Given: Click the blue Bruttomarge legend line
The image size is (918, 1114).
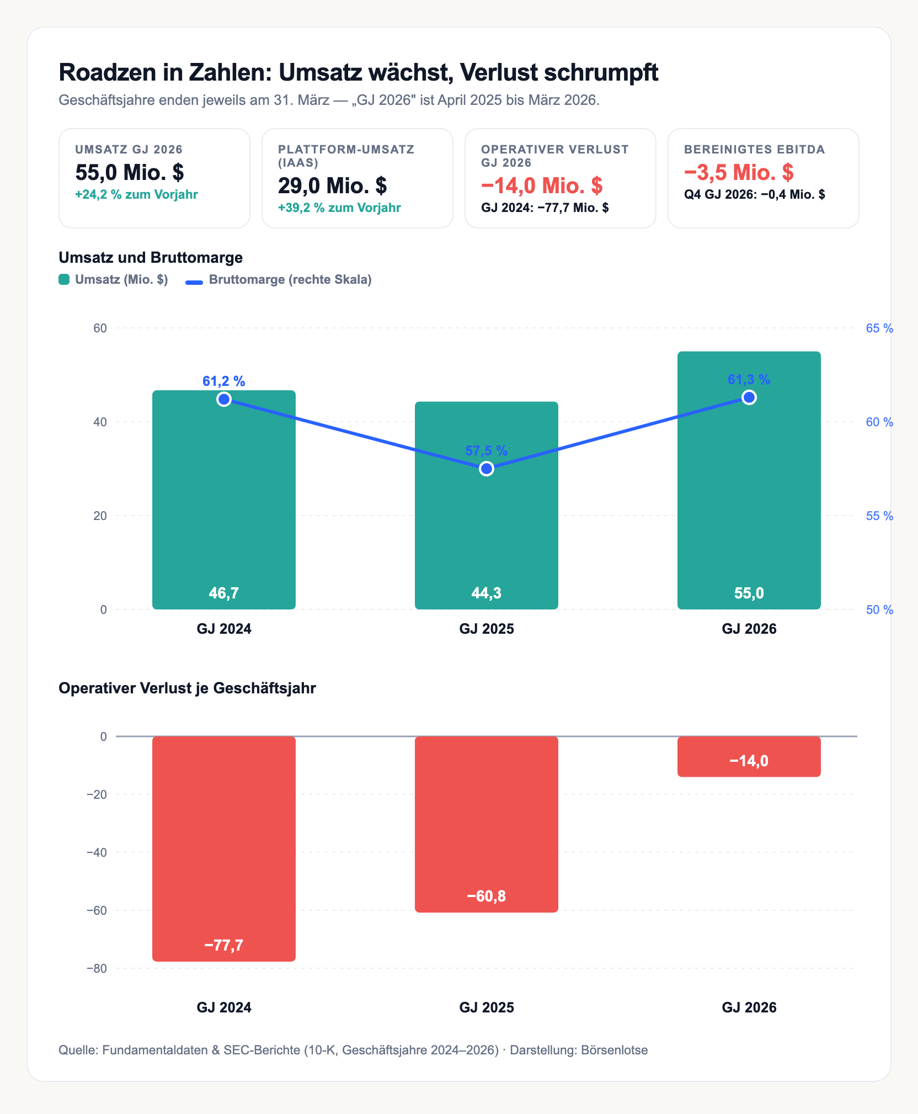Looking at the screenshot, I should 194,282.
